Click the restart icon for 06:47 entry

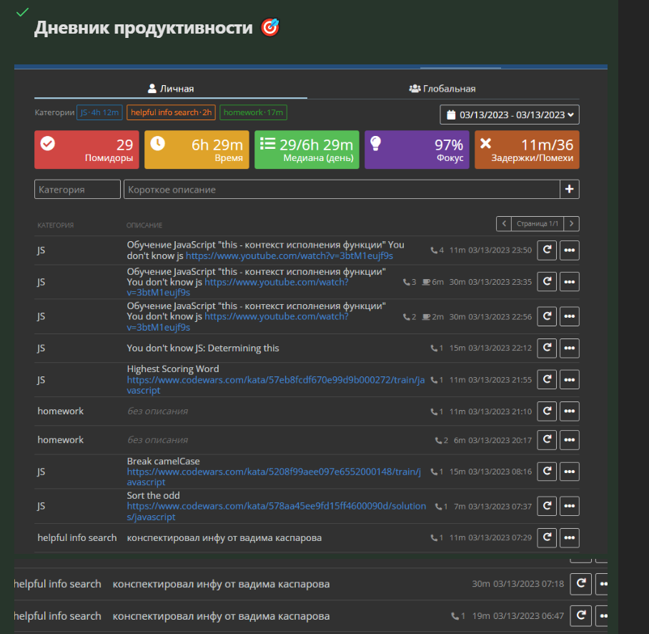(x=580, y=615)
